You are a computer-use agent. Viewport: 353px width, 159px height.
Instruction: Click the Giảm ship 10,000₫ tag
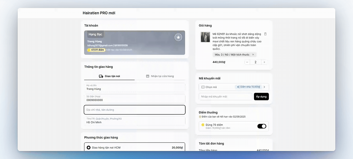point(248,87)
